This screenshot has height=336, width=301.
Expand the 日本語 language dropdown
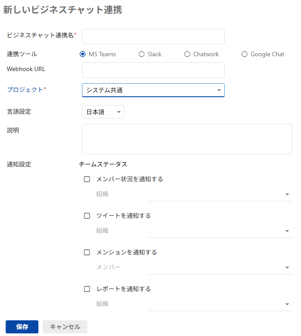[103, 112]
